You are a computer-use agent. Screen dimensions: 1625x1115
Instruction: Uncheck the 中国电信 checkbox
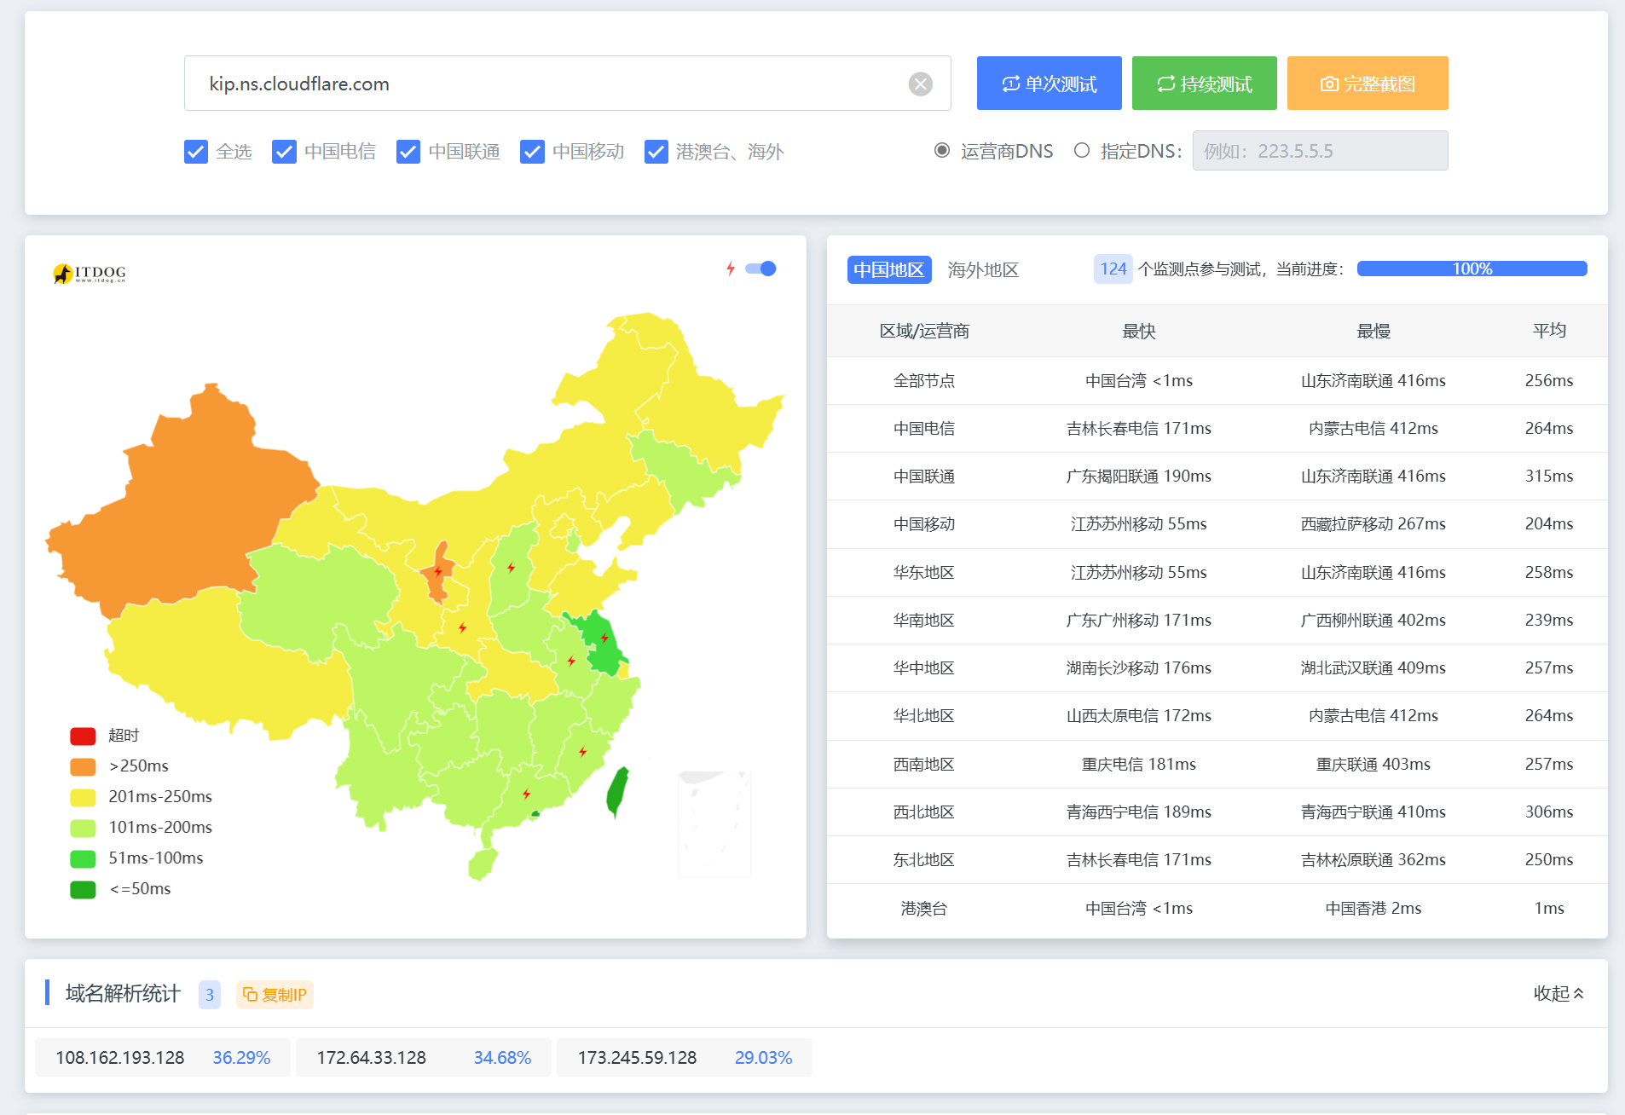click(x=284, y=152)
